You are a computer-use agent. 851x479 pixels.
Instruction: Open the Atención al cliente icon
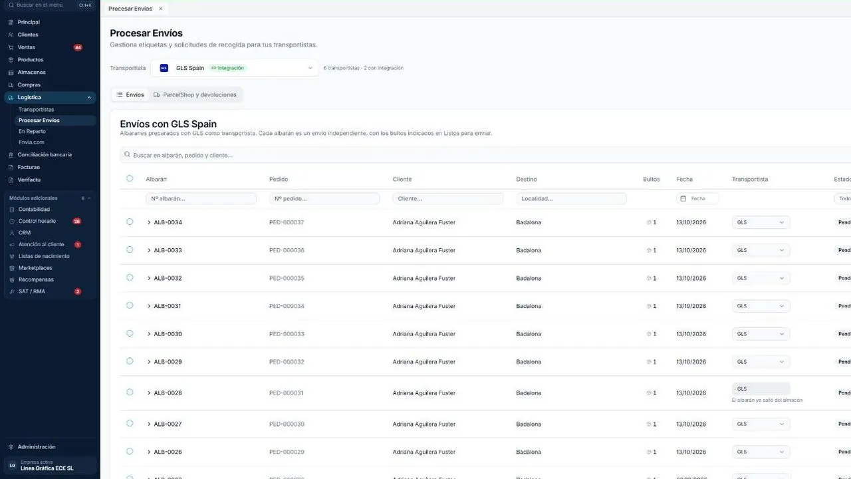11,245
